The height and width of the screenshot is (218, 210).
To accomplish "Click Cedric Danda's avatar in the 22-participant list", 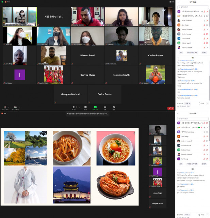I will [179, 38].
